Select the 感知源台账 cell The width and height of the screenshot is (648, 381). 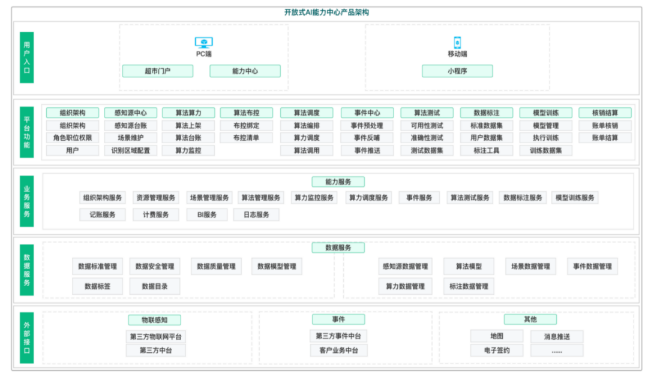pos(131,125)
